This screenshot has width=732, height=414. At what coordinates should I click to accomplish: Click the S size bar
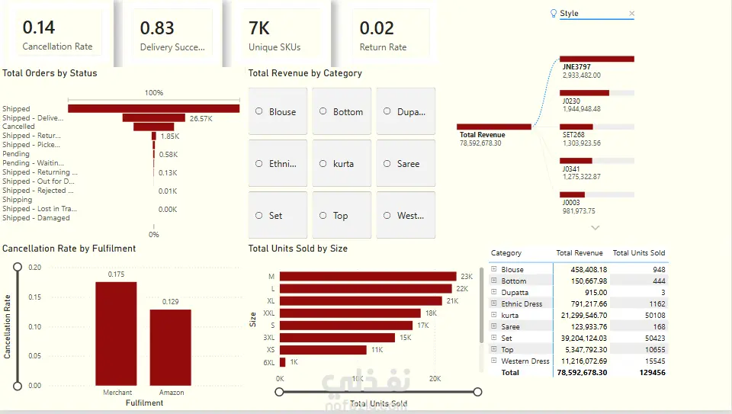346,326
